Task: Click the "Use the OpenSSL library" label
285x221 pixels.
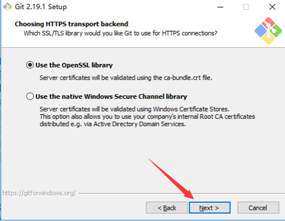Action: click(x=74, y=65)
